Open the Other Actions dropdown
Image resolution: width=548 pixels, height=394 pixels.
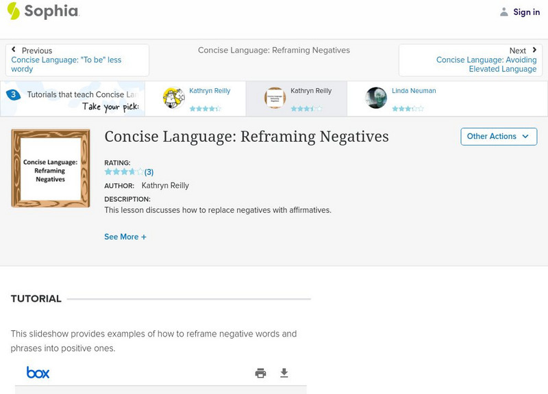tap(497, 136)
